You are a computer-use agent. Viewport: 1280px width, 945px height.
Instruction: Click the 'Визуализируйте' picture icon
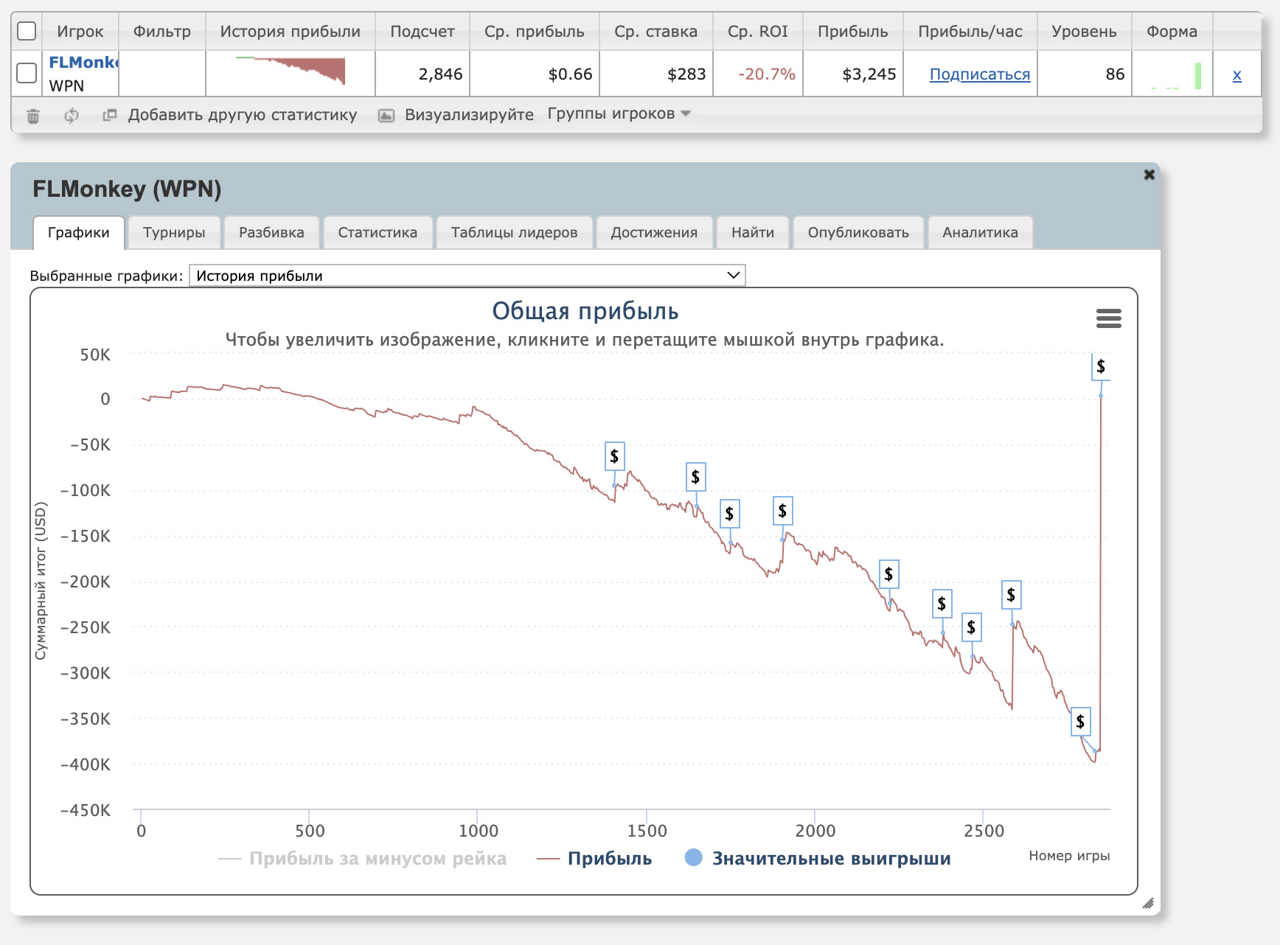pos(386,116)
